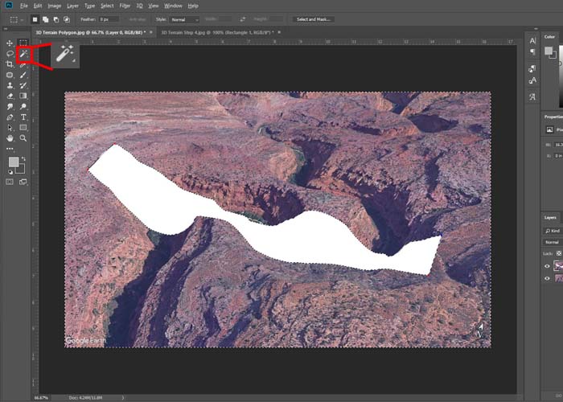The height and width of the screenshot is (402, 563).
Task: Select the Lasso tool
Action: (10, 53)
